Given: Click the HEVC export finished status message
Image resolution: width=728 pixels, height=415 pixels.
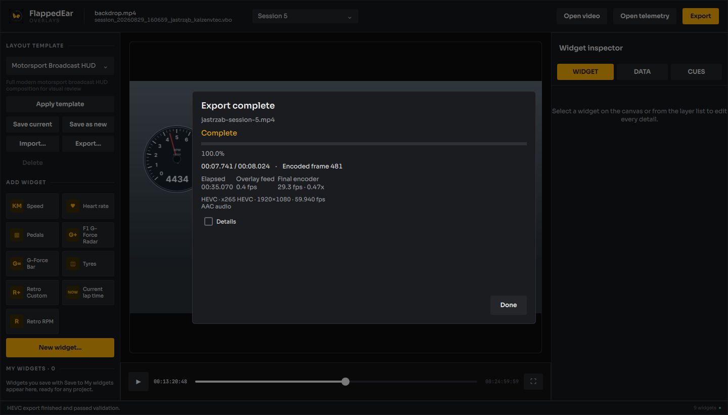Looking at the screenshot, I should pyautogui.click(x=64, y=408).
